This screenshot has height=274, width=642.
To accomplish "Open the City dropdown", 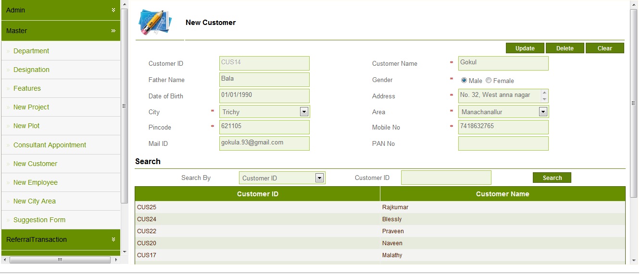I will [x=304, y=112].
